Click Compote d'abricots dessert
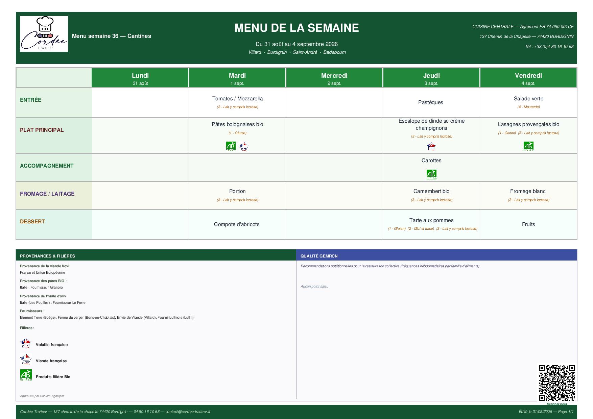 click(x=237, y=224)
